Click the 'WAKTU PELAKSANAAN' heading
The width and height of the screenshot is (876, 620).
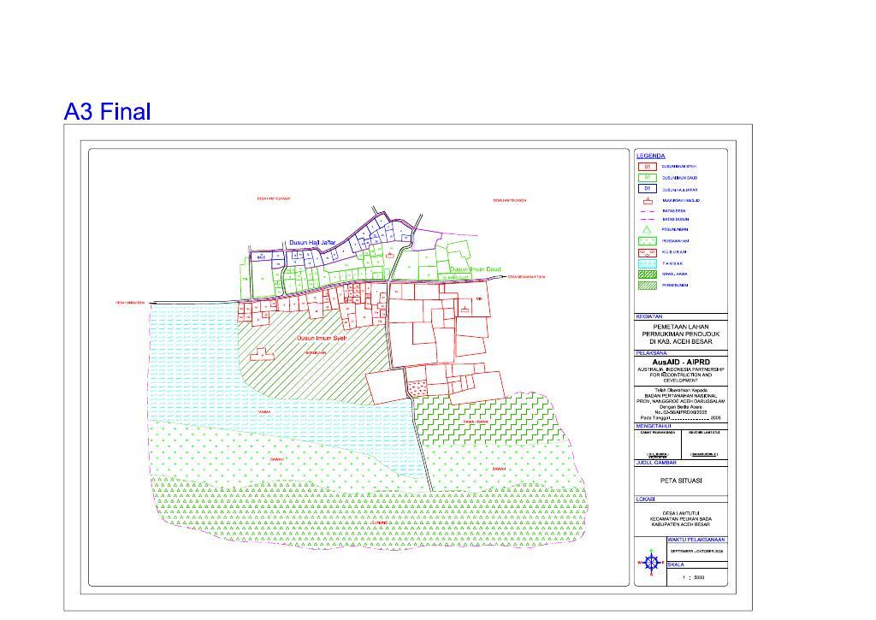(x=696, y=540)
